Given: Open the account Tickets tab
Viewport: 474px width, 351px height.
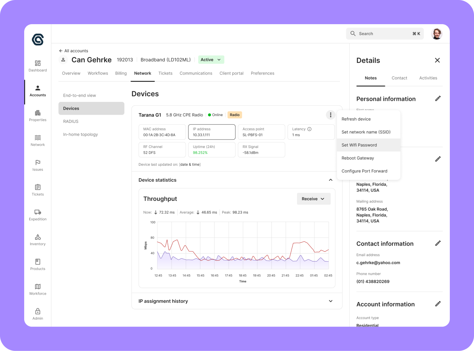Looking at the screenshot, I should point(165,73).
